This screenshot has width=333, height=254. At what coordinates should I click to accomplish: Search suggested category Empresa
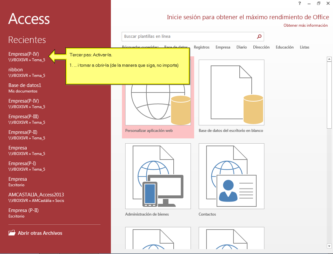(x=223, y=47)
